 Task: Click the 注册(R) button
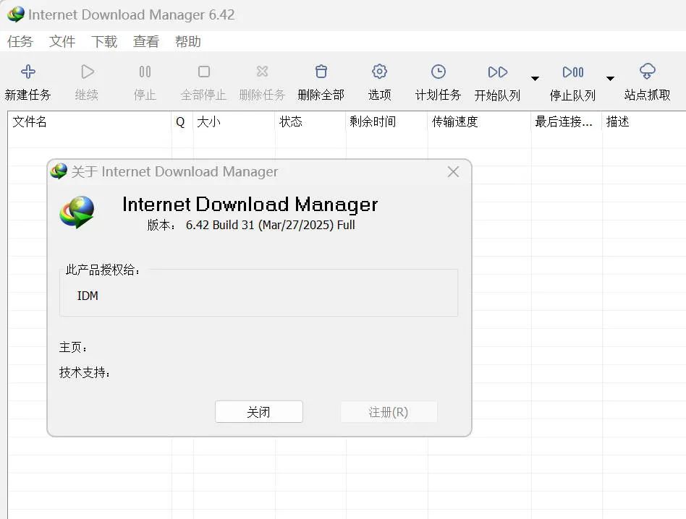tap(389, 411)
